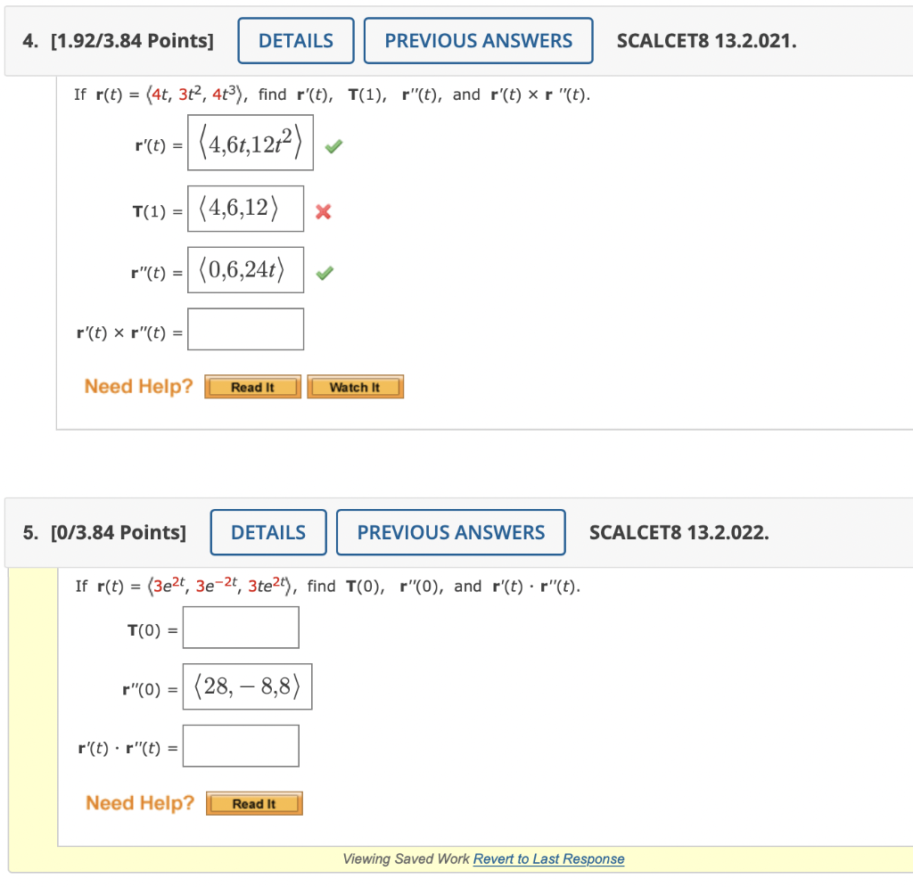Click the Read It icon for problem 5
The width and height of the screenshot is (913, 887).
click(x=253, y=803)
